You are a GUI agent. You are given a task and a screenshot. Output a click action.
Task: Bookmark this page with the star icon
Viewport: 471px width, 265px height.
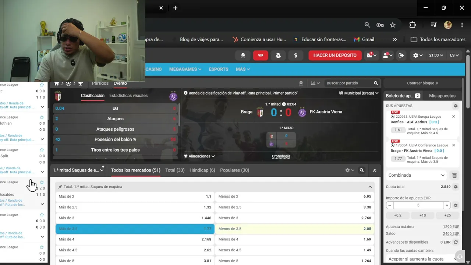[x=393, y=25]
